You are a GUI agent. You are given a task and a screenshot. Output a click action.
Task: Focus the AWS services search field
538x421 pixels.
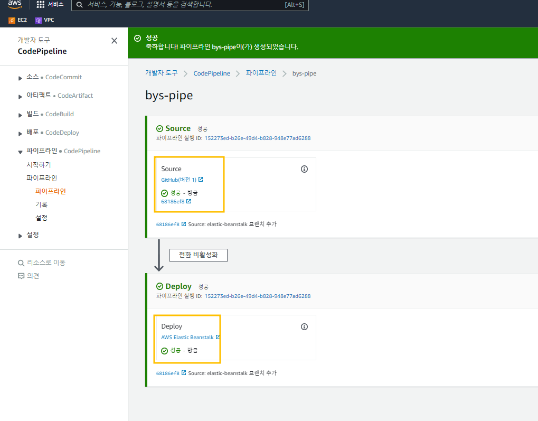190,5
